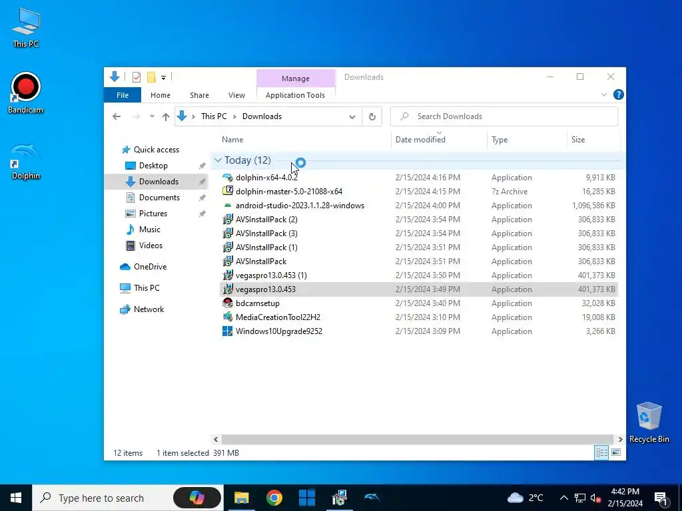Expand the ribbon with the chevron
This screenshot has width=682, height=511.
pyautogui.click(x=603, y=94)
